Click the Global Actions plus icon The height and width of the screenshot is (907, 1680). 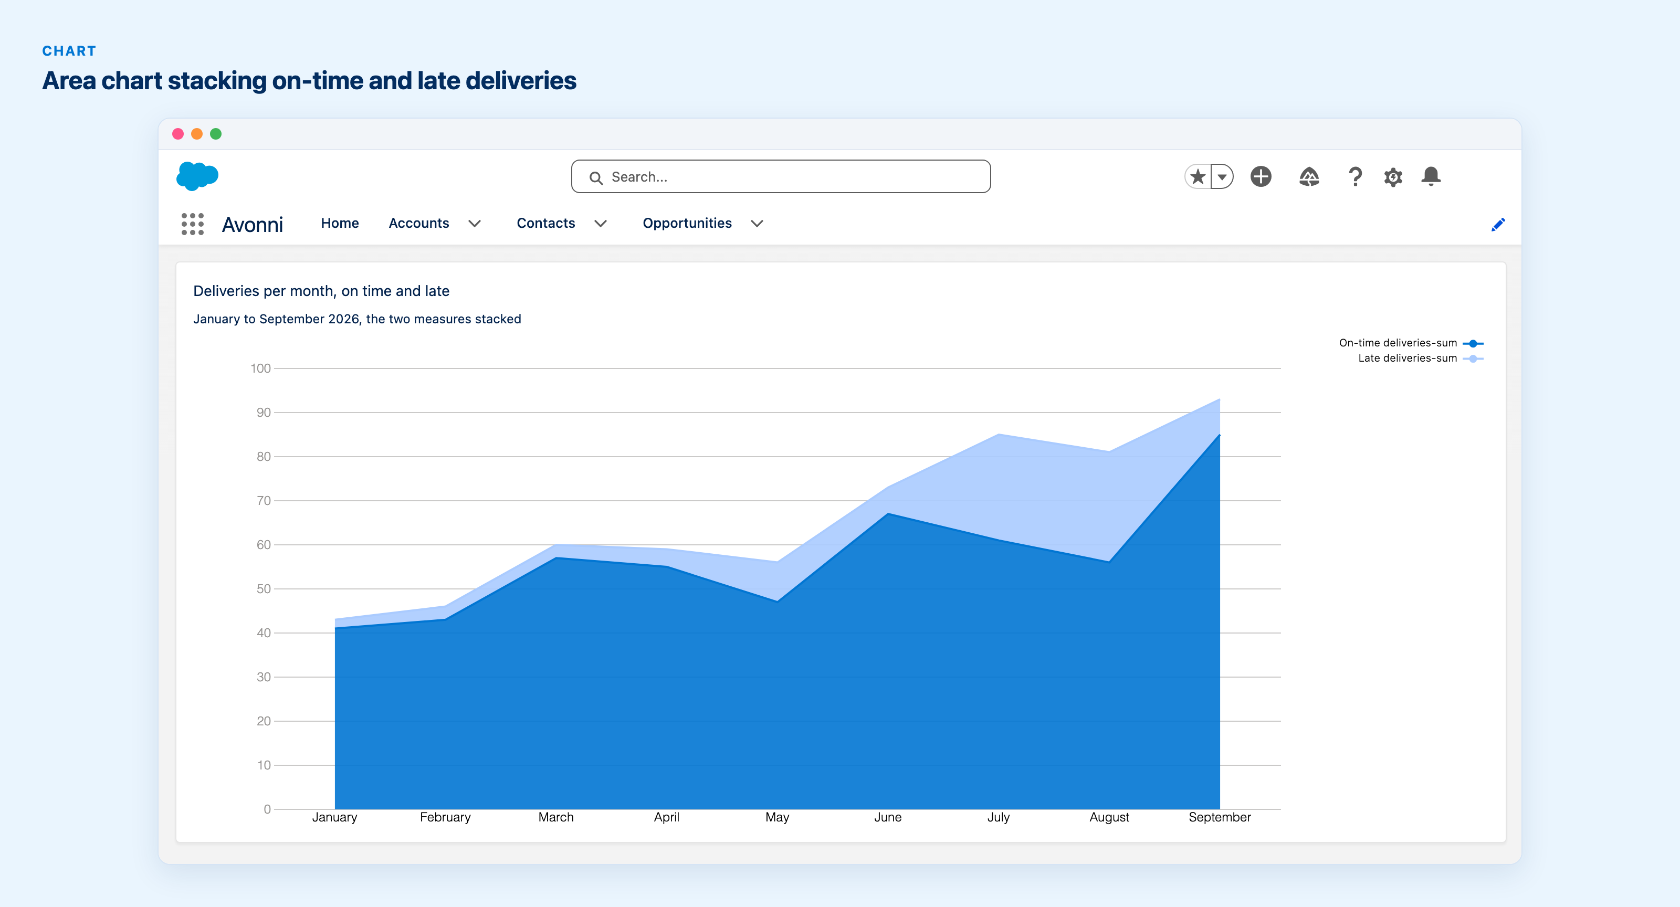click(x=1261, y=177)
